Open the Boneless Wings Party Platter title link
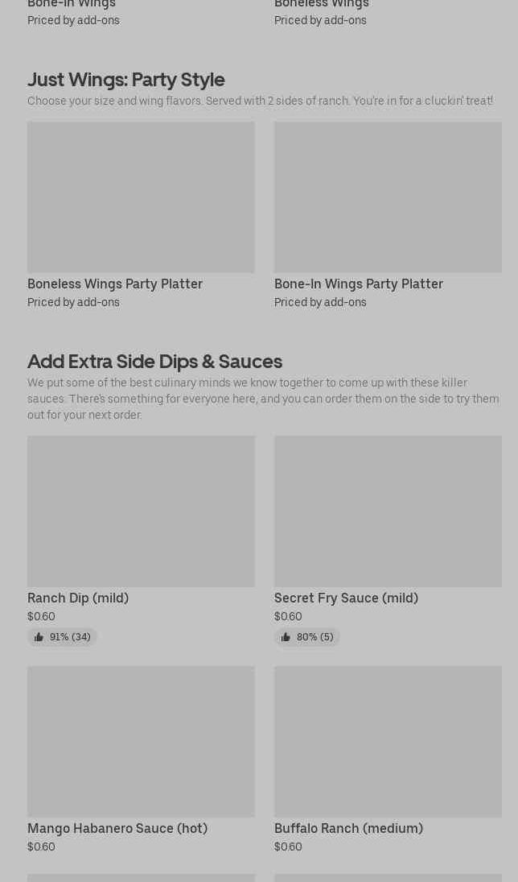 [115, 284]
